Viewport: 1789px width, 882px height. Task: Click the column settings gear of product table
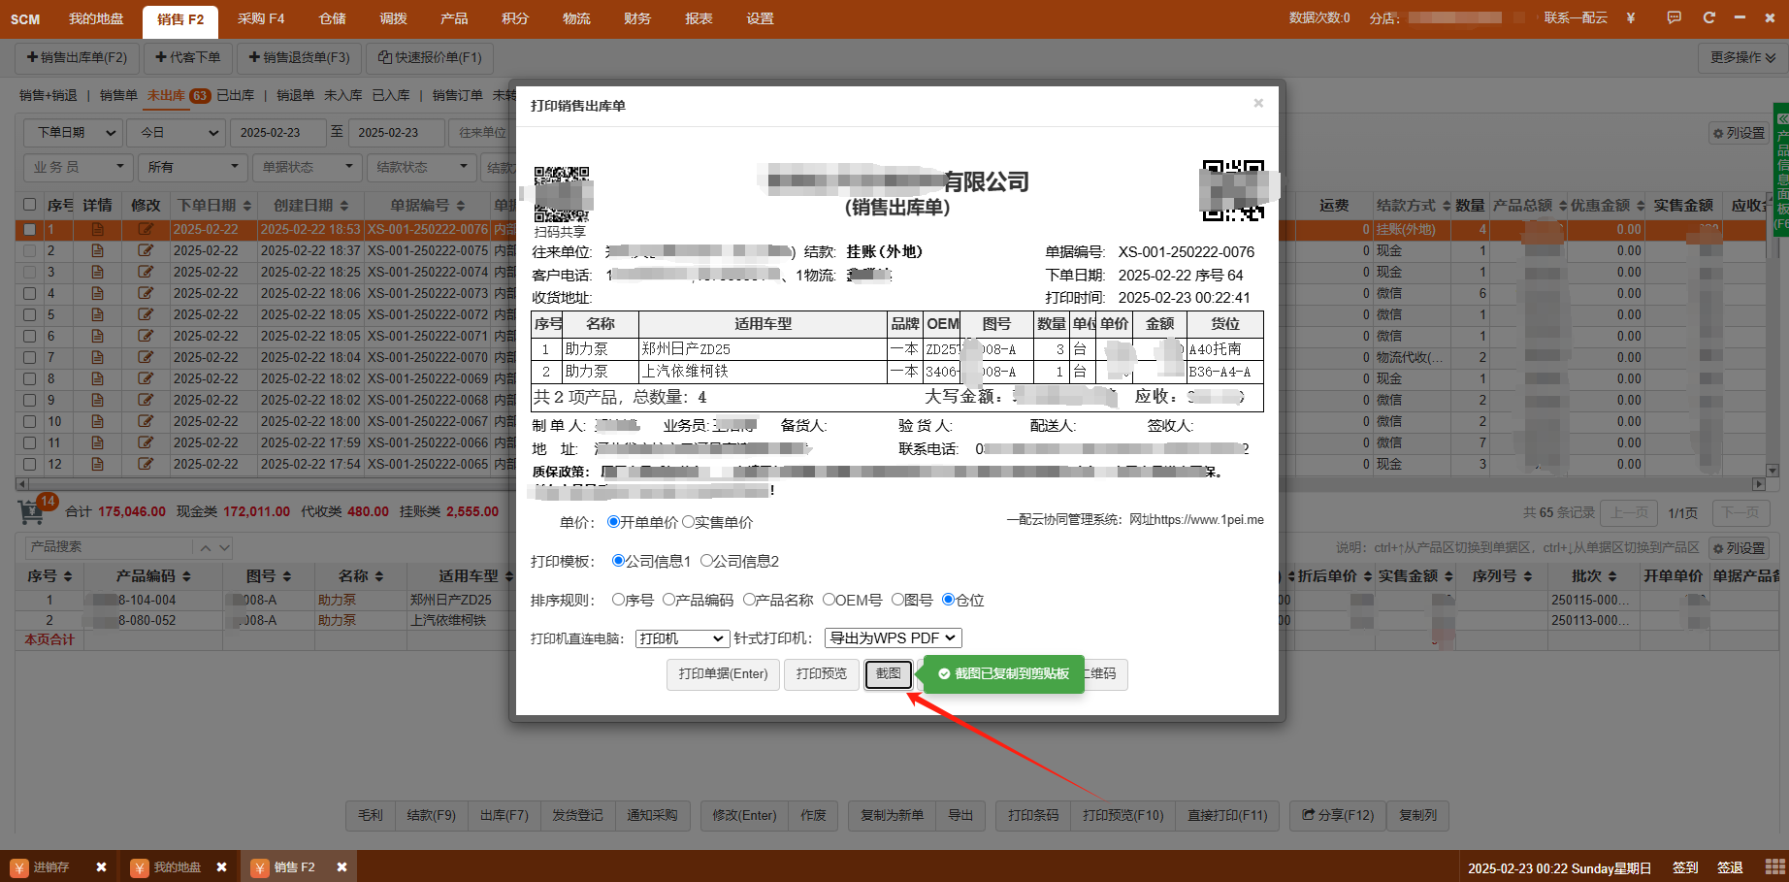tap(1739, 548)
